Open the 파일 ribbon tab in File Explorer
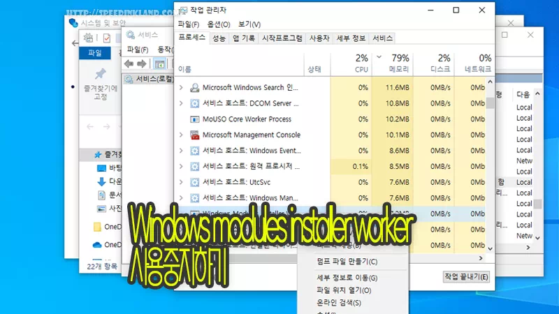Viewport: 559px width, 314px height. tap(94, 53)
